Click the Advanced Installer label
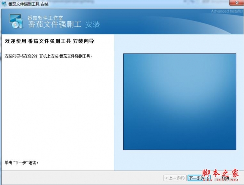244x185 pixels. pyautogui.click(x=227, y=11)
